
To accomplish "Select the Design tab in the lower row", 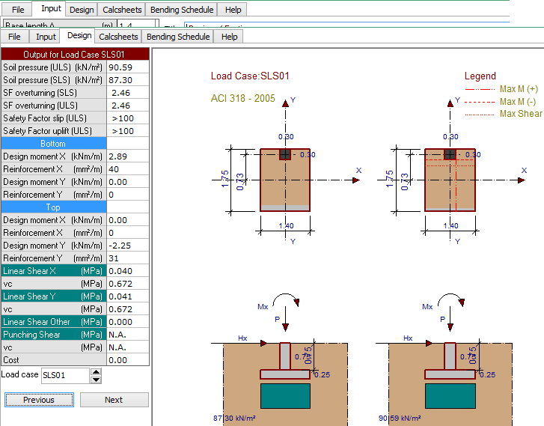I will [x=79, y=35].
